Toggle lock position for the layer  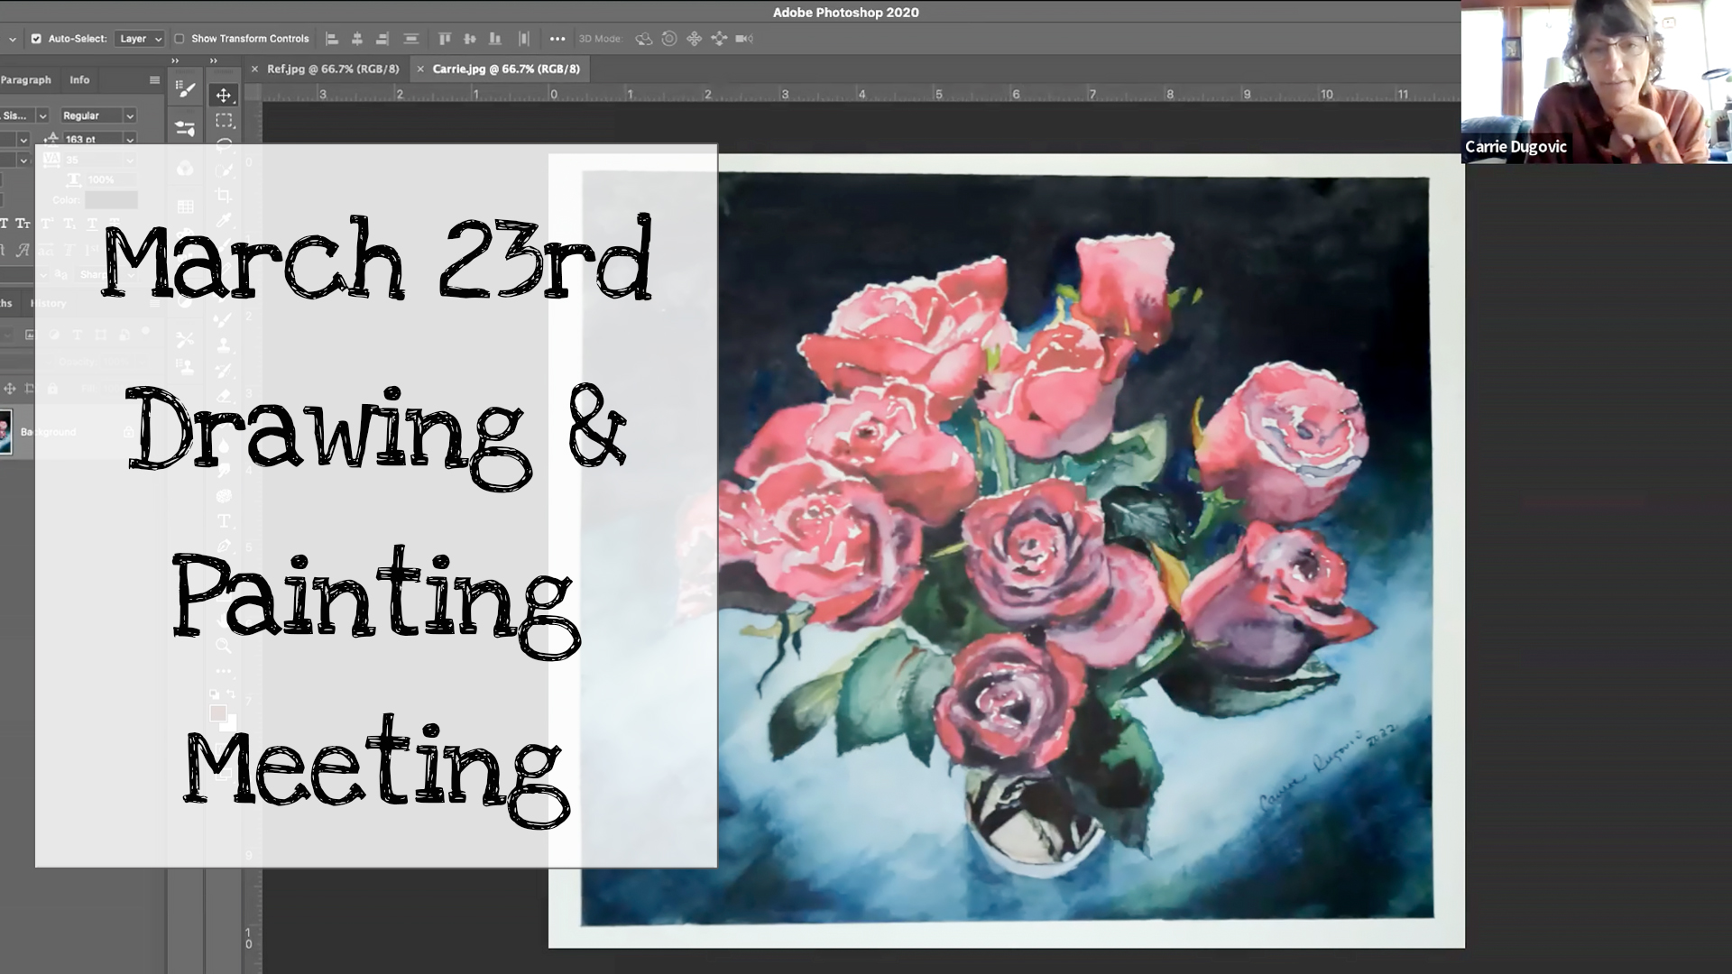pyautogui.click(x=10, y=389)
